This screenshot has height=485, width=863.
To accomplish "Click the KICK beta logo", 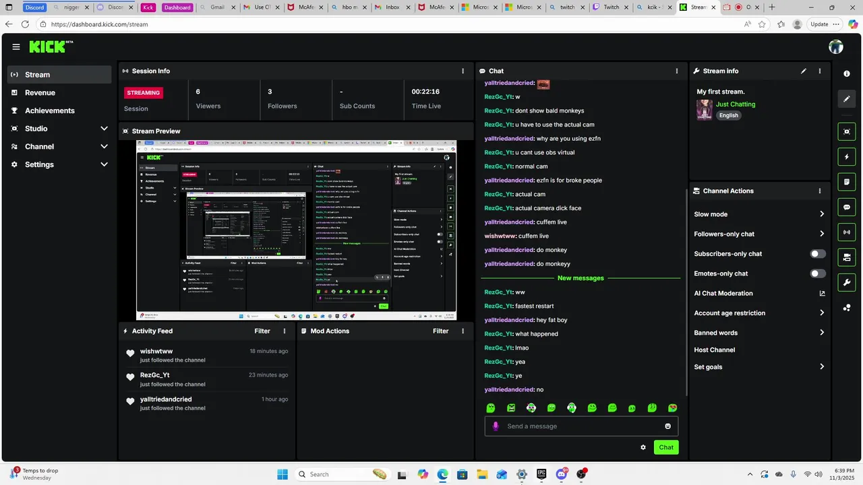I will 51,46.
